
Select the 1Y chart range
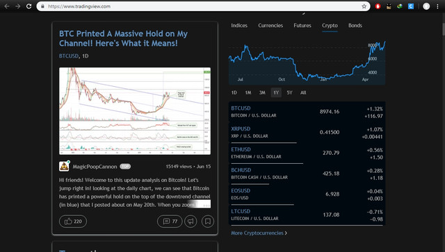(x=276, y=93)
